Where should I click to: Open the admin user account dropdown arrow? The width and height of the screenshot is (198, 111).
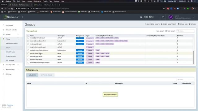(193, 17)
